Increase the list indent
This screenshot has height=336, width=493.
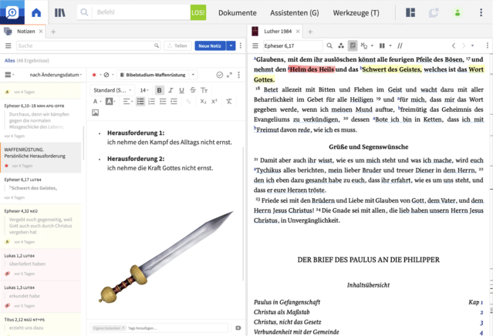pyautogui.click(x=175, y=101)
